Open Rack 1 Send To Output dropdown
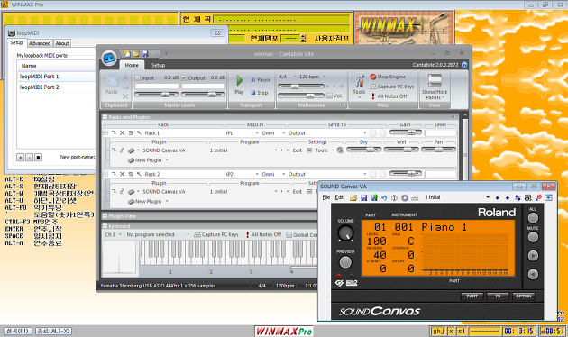Image resolution: width=568 pixels, height=337 pixels. [x=327, y=133]
